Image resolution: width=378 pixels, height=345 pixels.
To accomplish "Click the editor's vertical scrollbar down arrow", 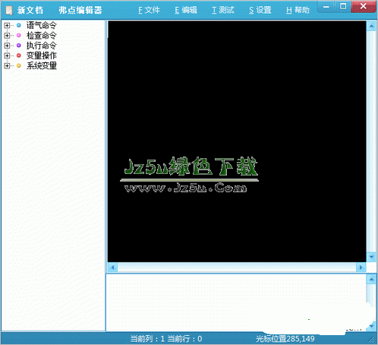I will point(371,257).
